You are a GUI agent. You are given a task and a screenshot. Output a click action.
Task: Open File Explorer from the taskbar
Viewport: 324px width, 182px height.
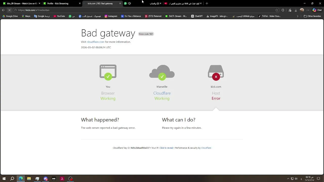point(29,179)
